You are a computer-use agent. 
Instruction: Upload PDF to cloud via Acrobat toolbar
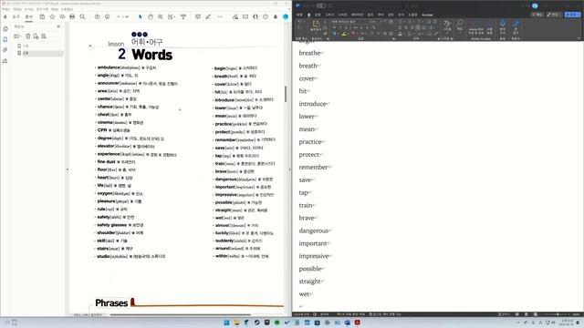coord(62,16)
